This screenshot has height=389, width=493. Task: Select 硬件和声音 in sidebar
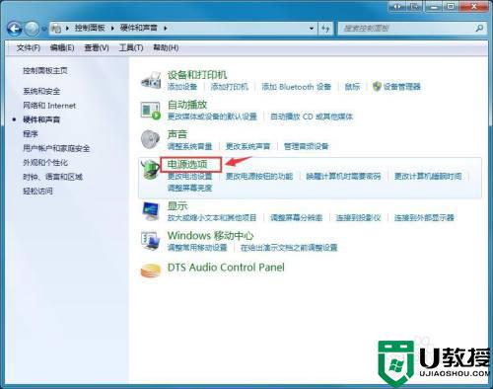[41, 119]
